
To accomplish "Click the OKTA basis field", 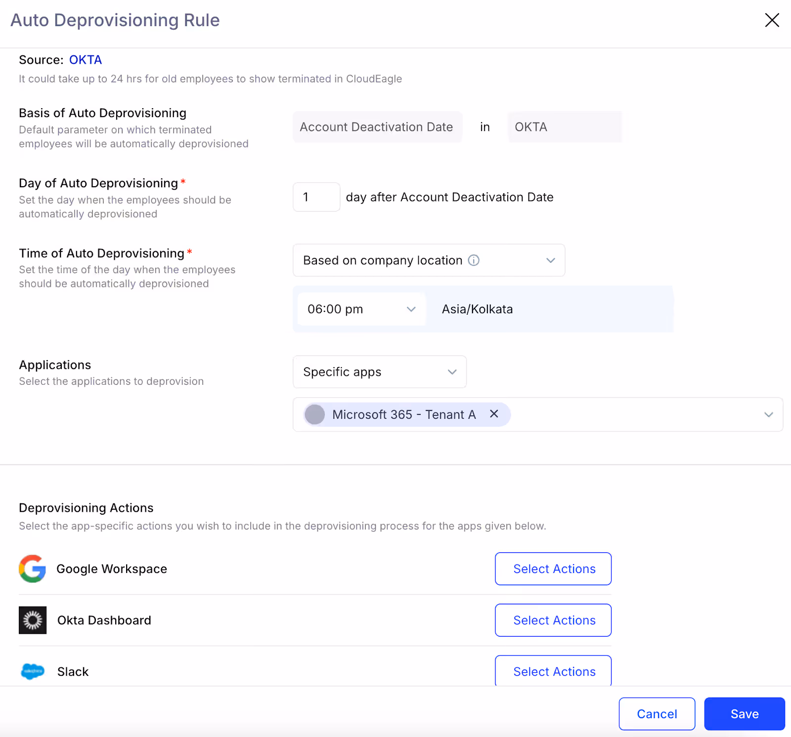I will click(565, 127).
